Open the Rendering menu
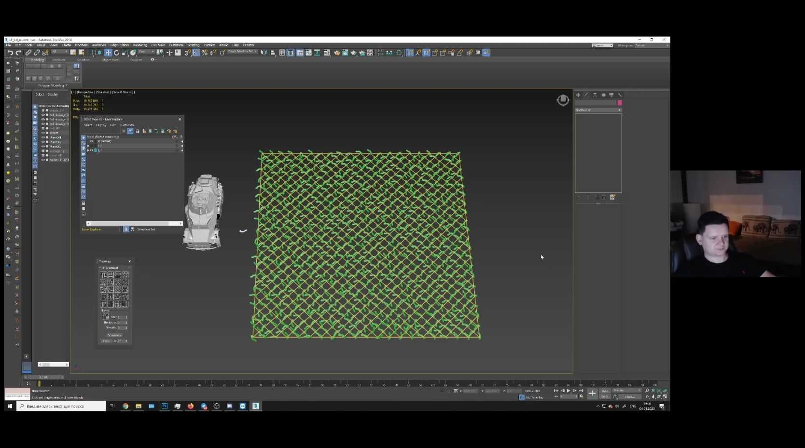The image size is (805, 448). pos(140,45)
